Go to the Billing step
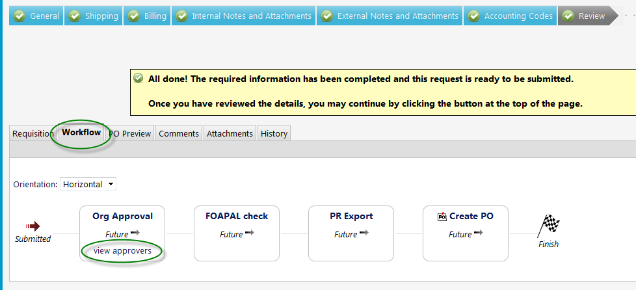 coord(147,16)
